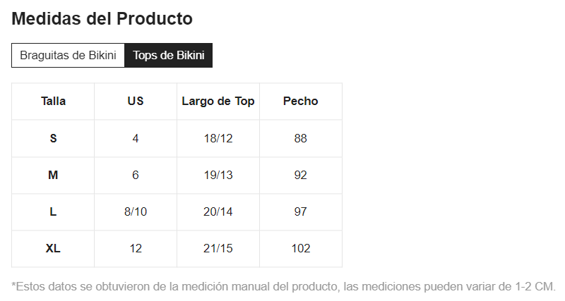Image resolution: width=565 pixels, height=301 pixels.
Task: Click US size 12 cell
Action: (136, 248)
